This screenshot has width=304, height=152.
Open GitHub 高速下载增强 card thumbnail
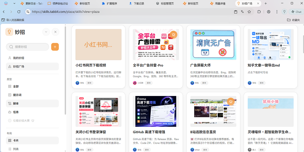pos(156,111)
